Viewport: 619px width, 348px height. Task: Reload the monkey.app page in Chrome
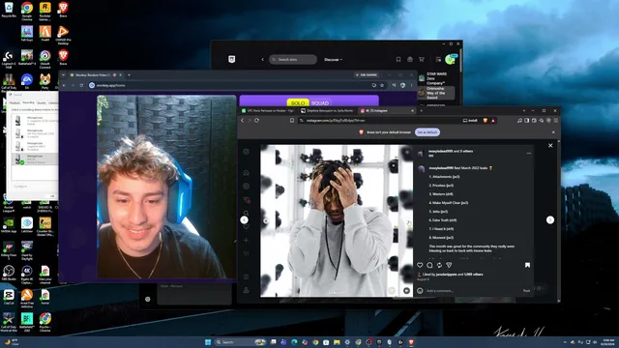click(x=81, y=85)
